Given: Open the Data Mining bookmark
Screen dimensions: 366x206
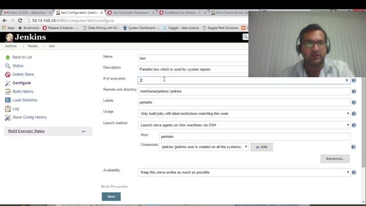Looking at the screenshot, I should coord(101,28).
